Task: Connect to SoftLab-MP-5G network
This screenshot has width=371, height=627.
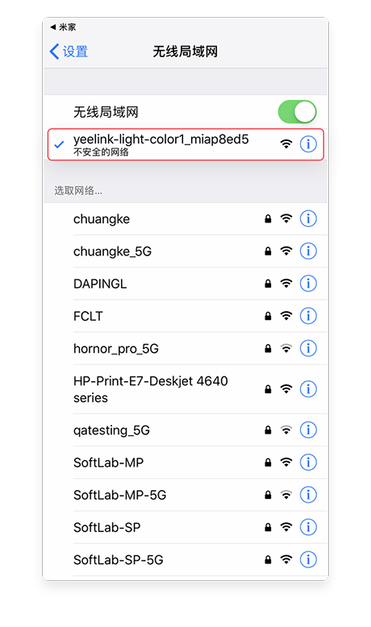Action: [185, 495]
